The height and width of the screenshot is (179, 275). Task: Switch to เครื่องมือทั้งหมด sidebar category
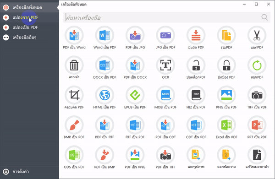29,7
